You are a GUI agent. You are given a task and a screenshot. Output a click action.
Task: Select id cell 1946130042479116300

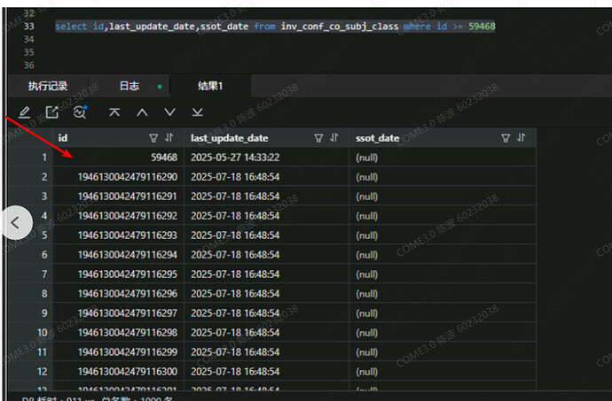pos(118,372)
